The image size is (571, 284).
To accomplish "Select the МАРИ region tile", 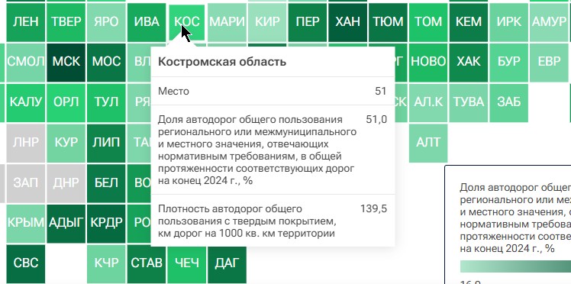I will click(x=227, y=22).
